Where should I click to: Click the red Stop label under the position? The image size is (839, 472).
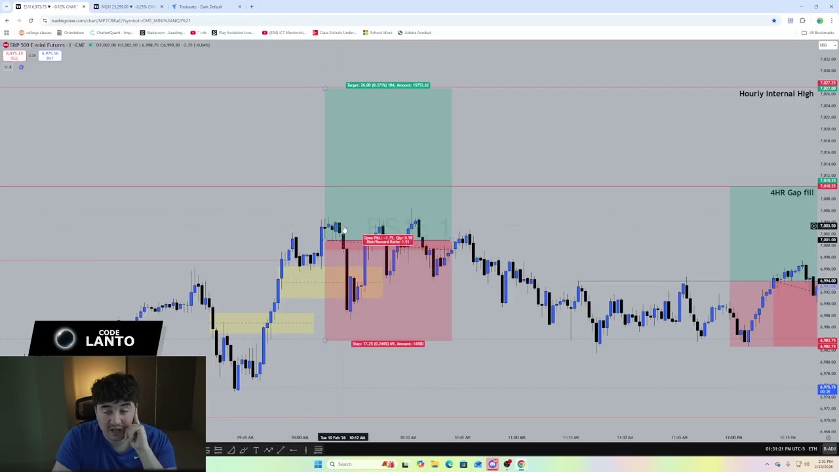(x=388, y=344)
